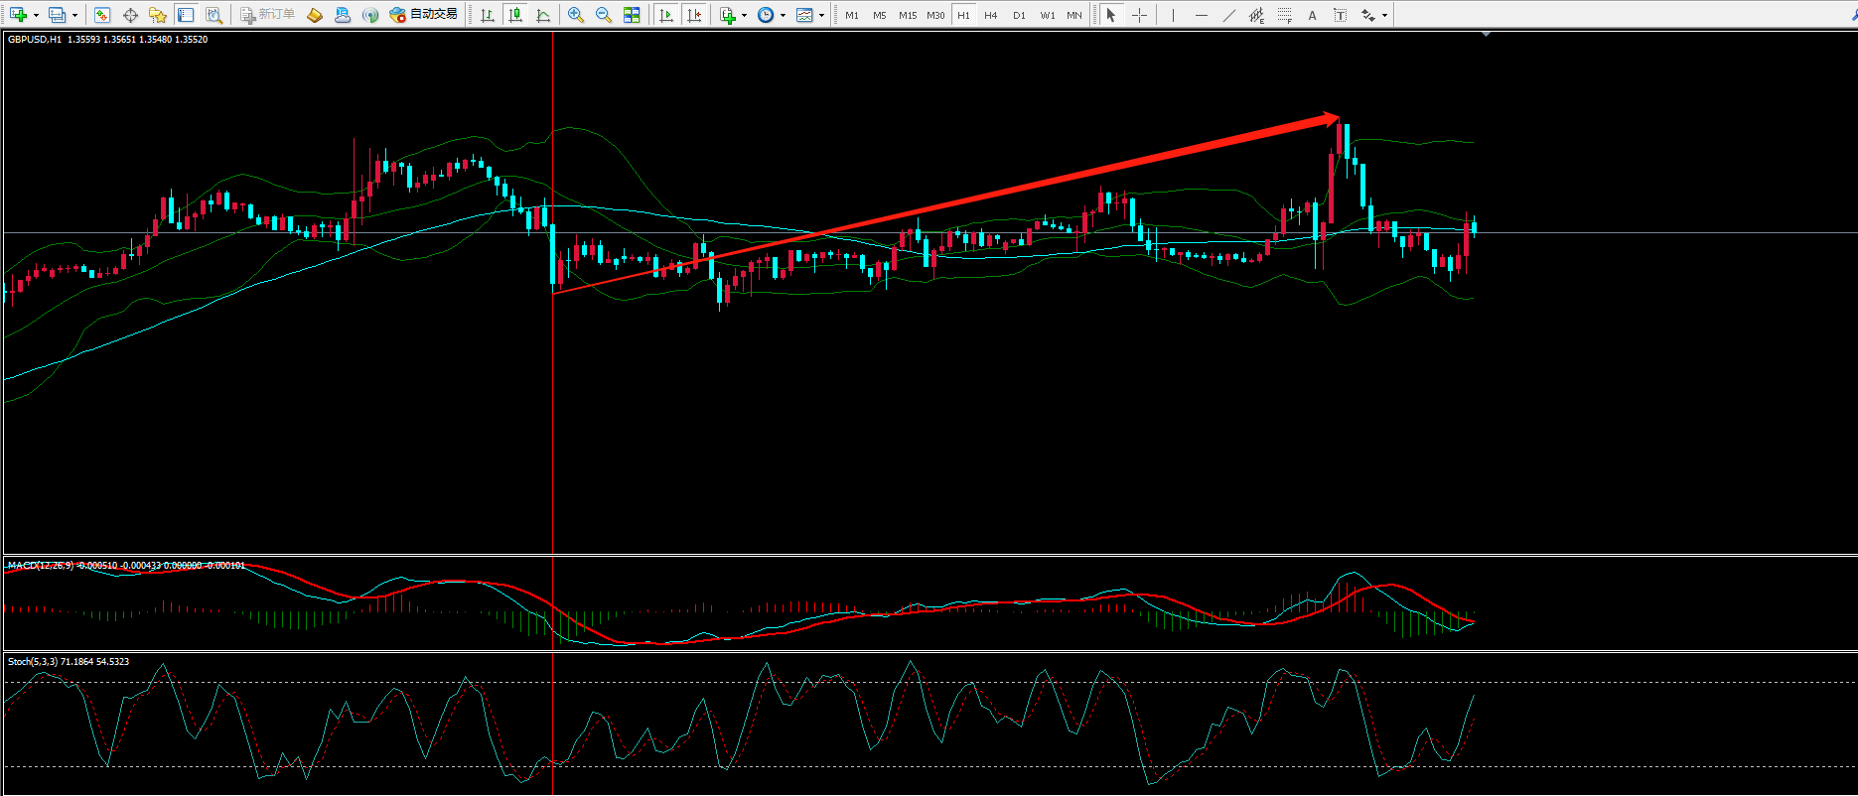Screen dimensions: 1858x796
Task: Select the red vertical line on chart
Action: point(552,397)
